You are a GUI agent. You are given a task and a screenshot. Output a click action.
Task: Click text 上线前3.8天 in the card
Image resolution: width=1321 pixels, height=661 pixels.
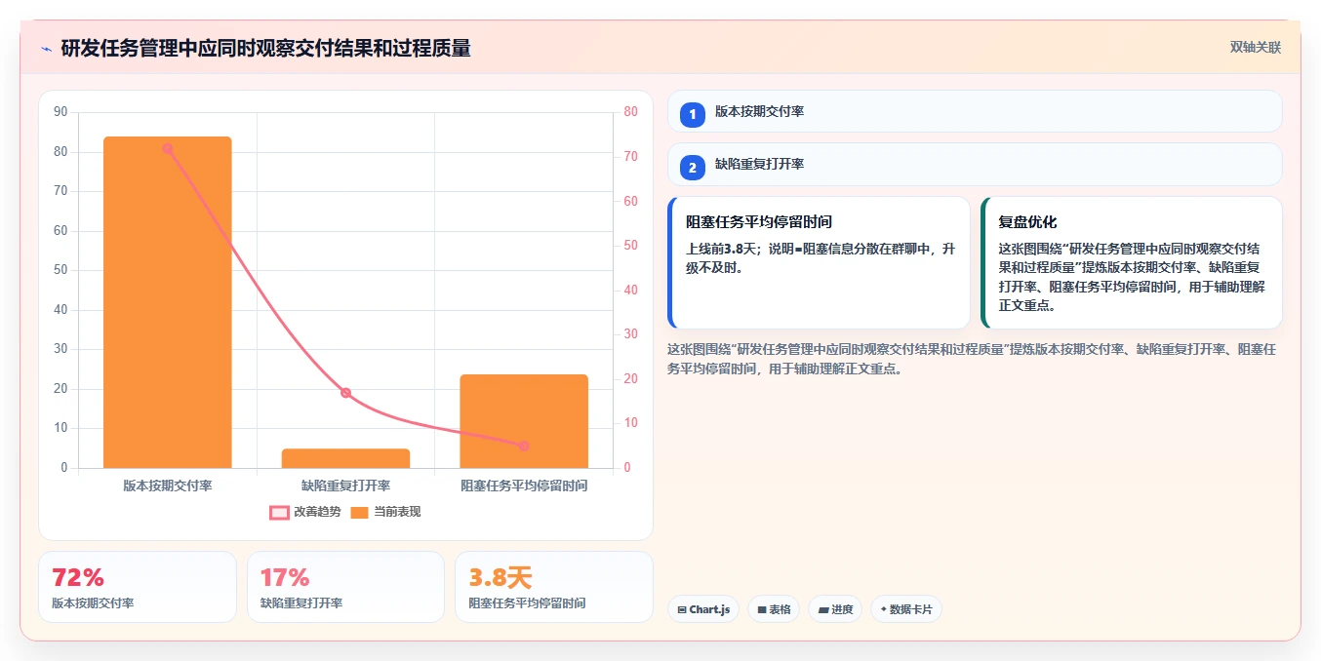click(x=723, y=249)
